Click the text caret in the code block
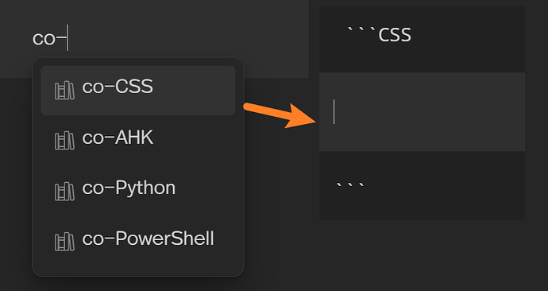Screen dimensions: 548x291 (x=334, y=111)
